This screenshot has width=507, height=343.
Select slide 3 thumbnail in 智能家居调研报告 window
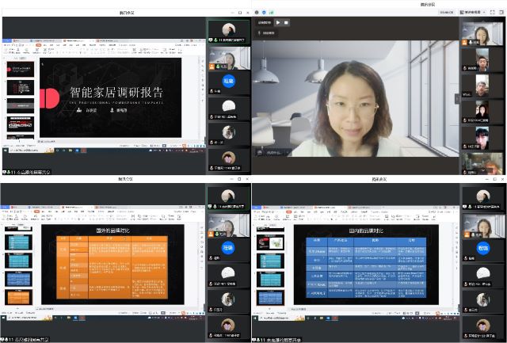coord(21,105)
